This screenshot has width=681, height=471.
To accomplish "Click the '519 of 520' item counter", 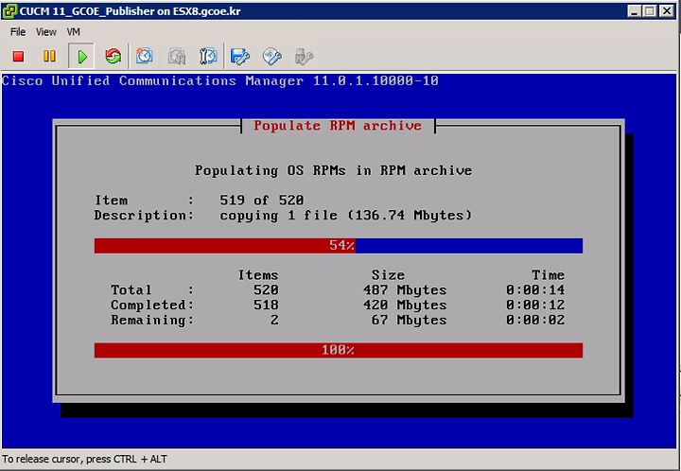I will 261,201.
